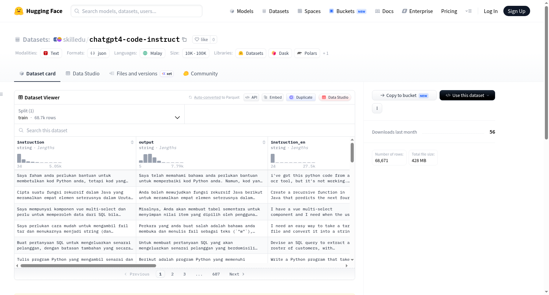This screenshot has height=295, width=549.
Task: Show the +1 additional libraries
Action: (326, 53)
